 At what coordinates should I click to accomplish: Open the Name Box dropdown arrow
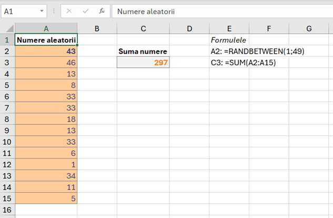(x=42, y=11)
